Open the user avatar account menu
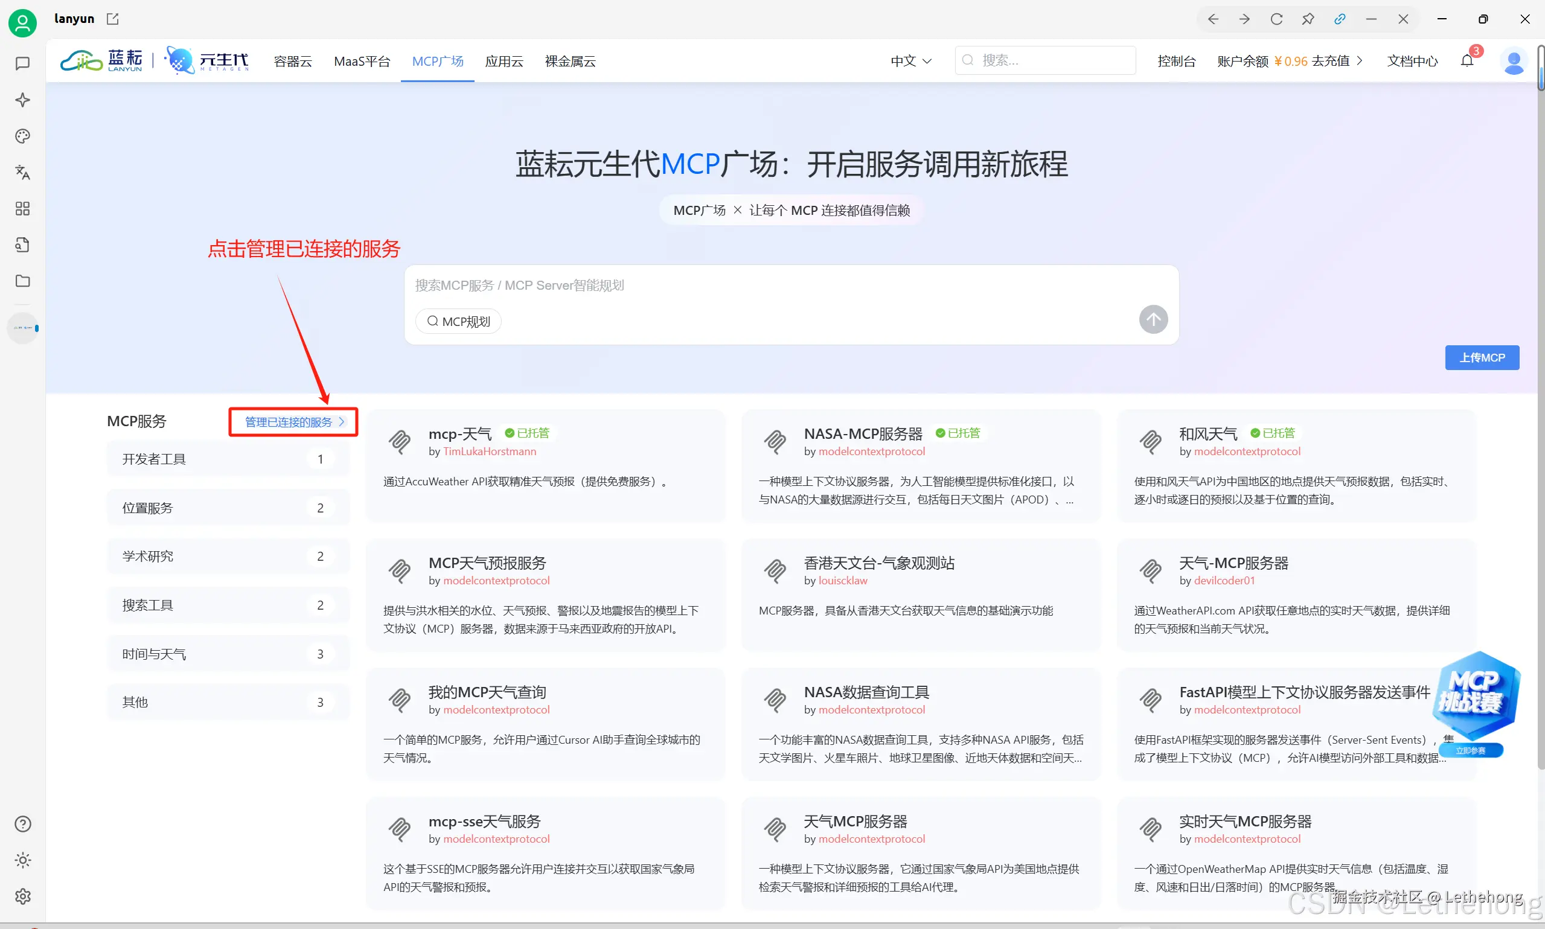1545x929 pixels. [1515, 62]
